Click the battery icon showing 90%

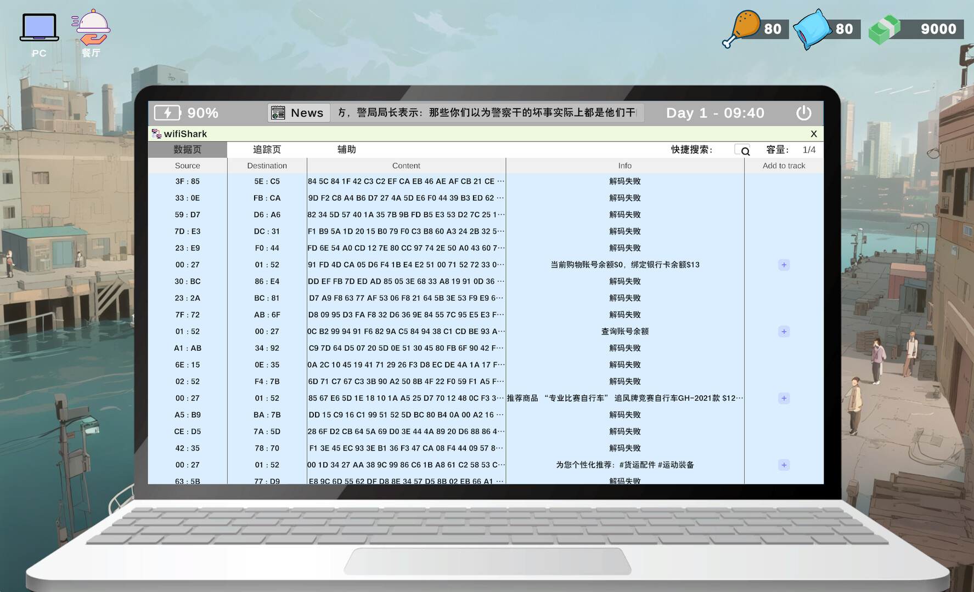(167, 113)
